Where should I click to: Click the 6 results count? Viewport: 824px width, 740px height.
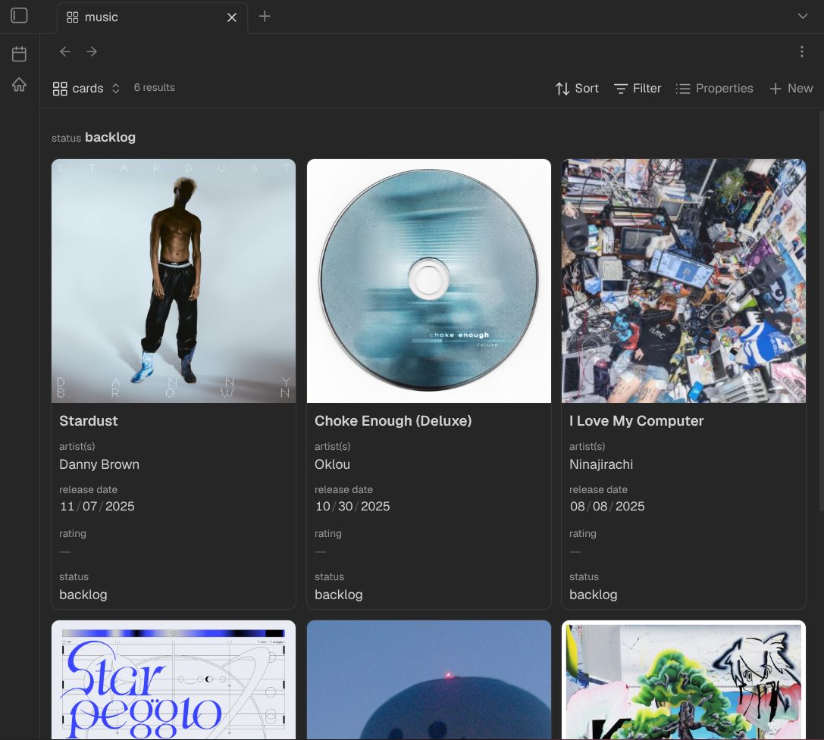(154, 88)
